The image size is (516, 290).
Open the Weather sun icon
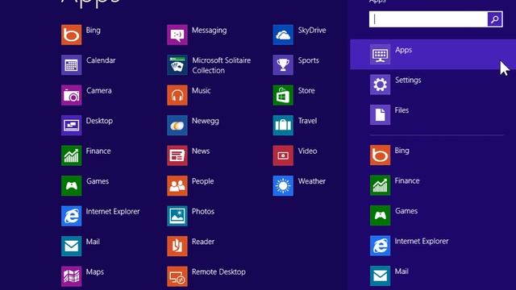point(283,186)
